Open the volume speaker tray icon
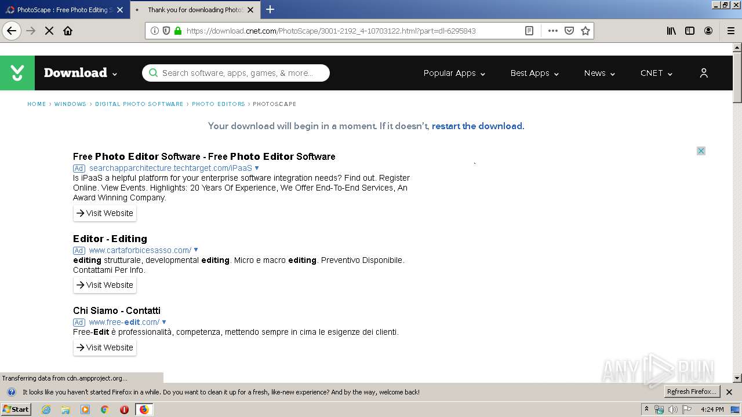Image resolution: width=742 pixels, height=417 pixels. [x=673, y=409]
